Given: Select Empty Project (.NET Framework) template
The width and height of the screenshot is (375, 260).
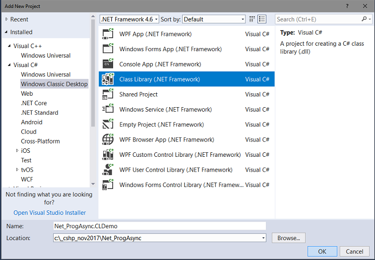Looking at the screenshot, I should [187, 125].
